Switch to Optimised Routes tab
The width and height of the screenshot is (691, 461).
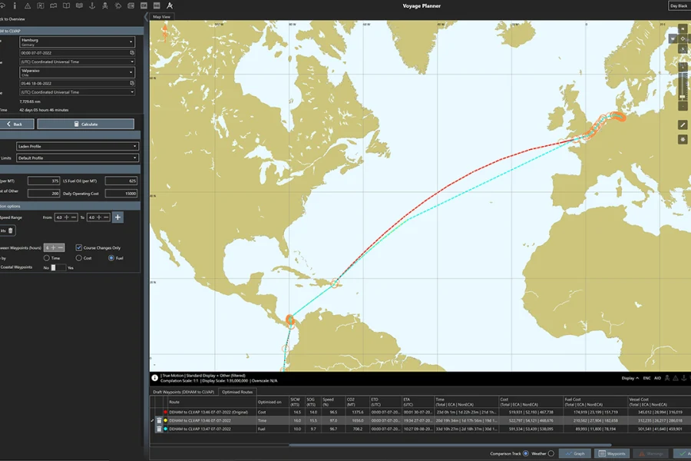(x=236, y=392)
